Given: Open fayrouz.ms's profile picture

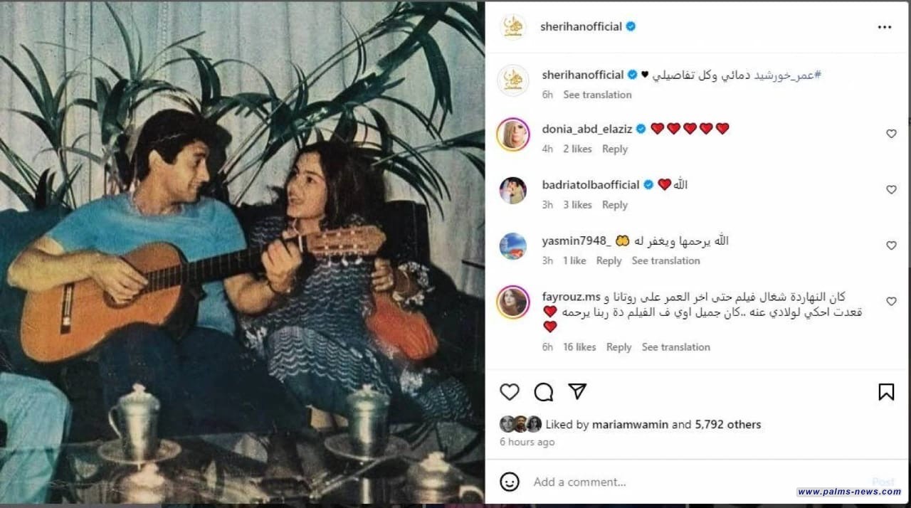Looking at the screenshot, I should click(x=513, y=302).
